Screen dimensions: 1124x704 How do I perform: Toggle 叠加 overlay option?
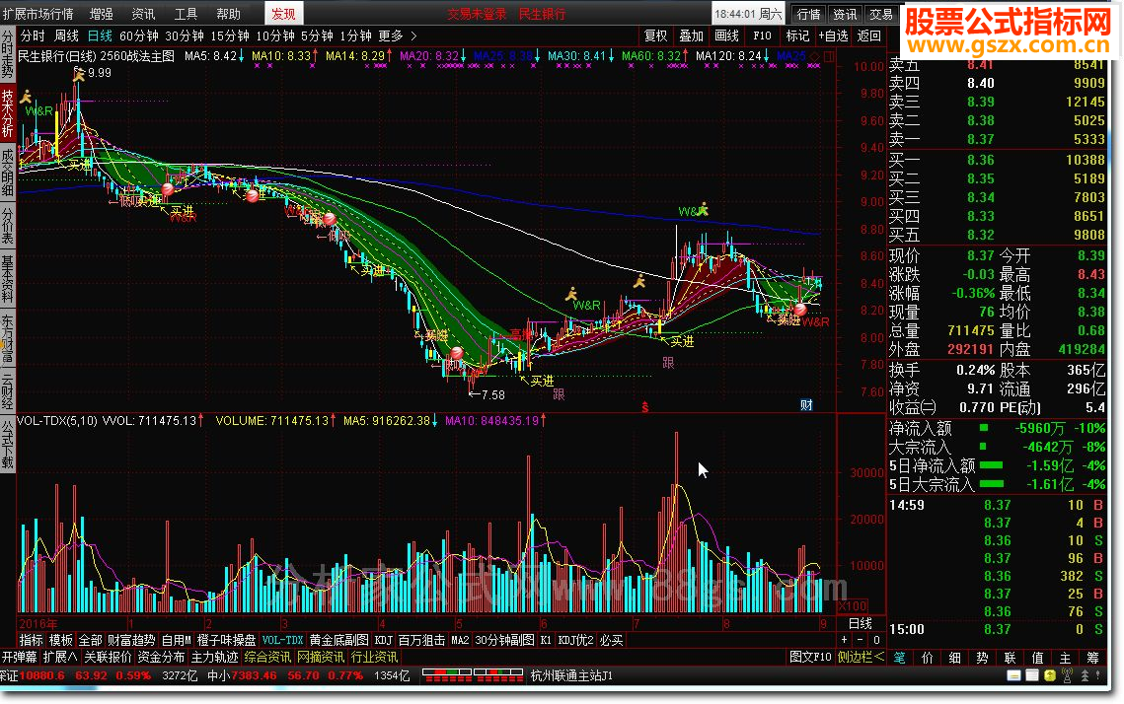[691, 35]
